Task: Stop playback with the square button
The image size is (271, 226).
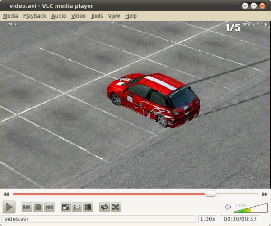Action: [38, 207]
